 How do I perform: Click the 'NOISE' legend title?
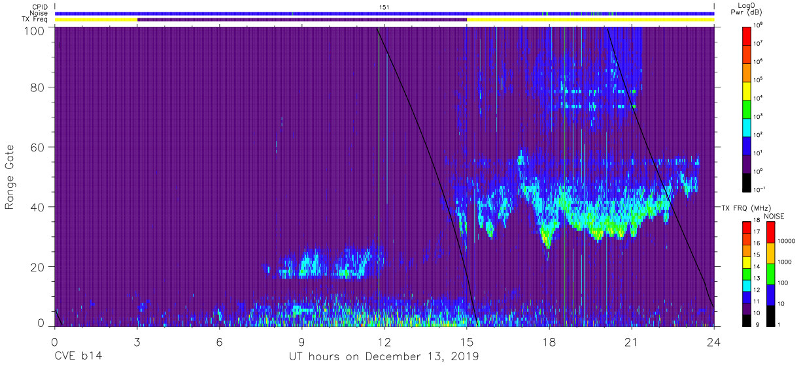click(774, 215)
